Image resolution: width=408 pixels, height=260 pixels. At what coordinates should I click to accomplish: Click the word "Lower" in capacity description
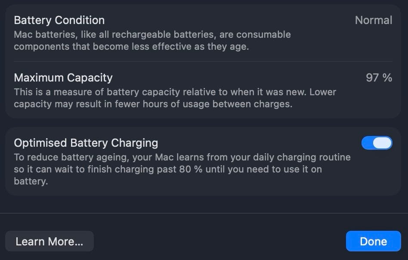(323, 92)
